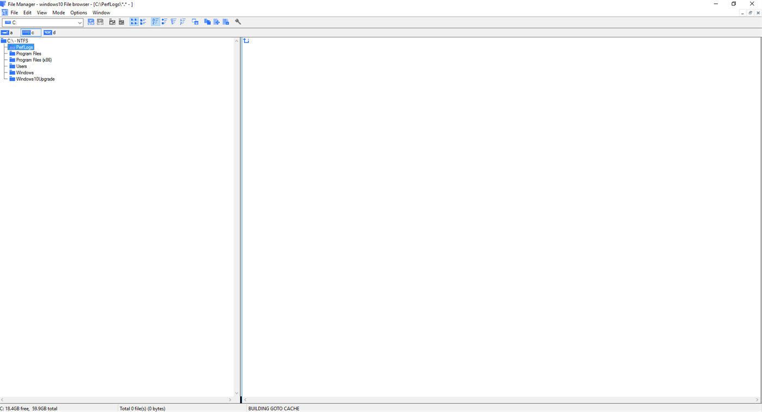Switch to all file details view
The image size is (762, 412).
(x=143, y=22)
